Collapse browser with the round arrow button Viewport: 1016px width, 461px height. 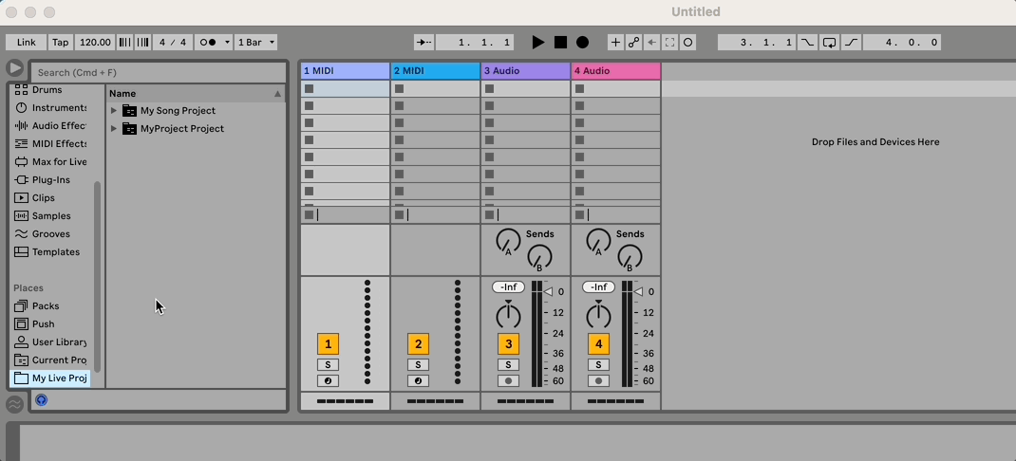(x=14, y=68)
